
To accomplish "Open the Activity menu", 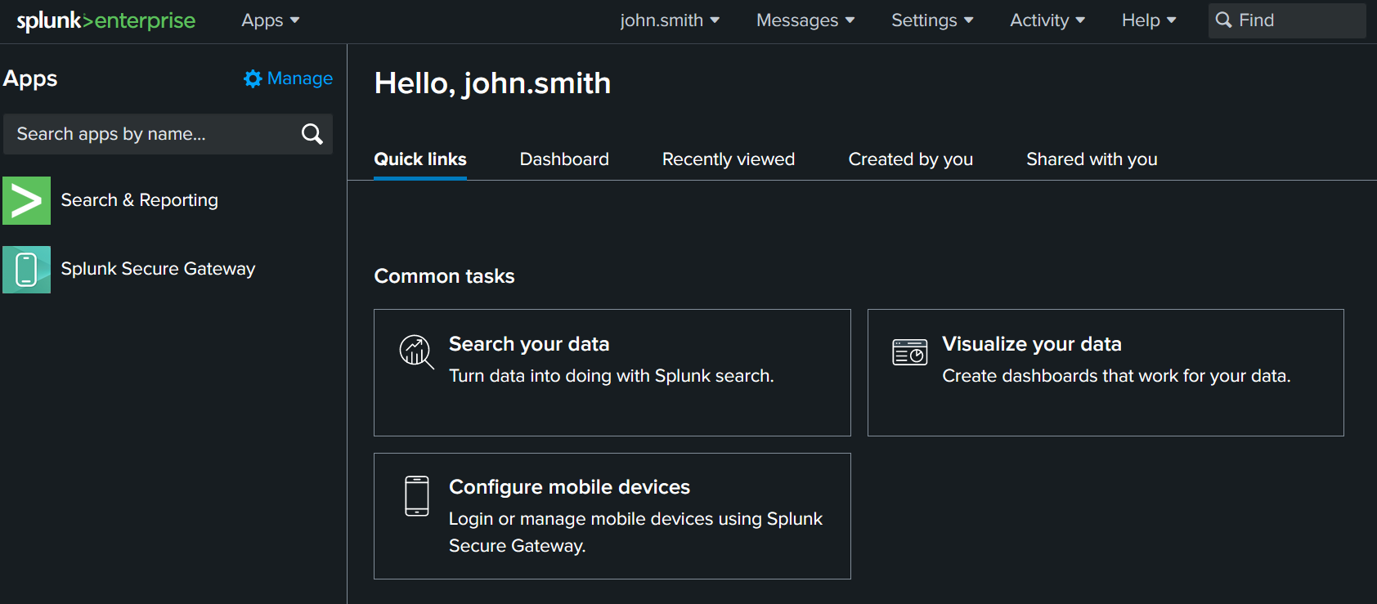I will click(1047, 20).
